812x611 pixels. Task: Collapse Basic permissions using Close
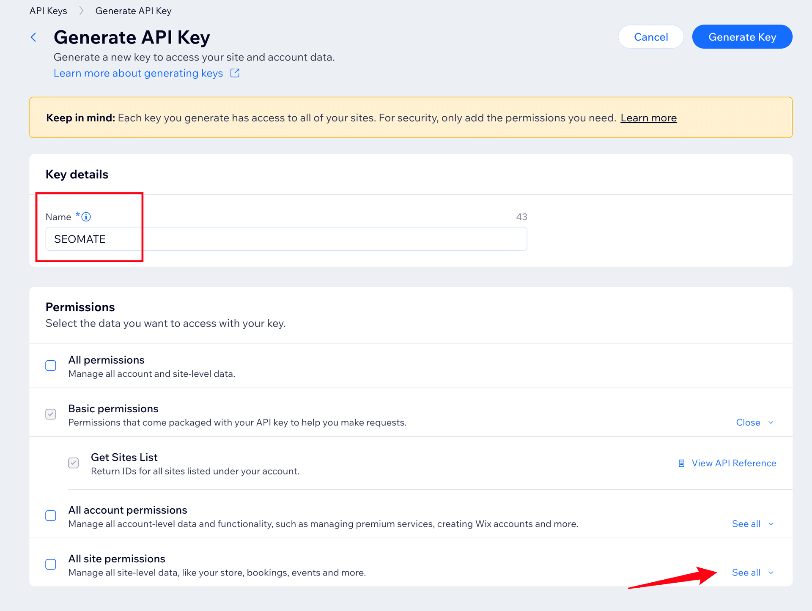(748, 422)
